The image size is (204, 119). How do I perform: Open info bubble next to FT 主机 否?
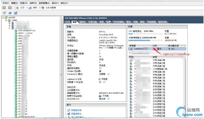[x=104, y=82]
